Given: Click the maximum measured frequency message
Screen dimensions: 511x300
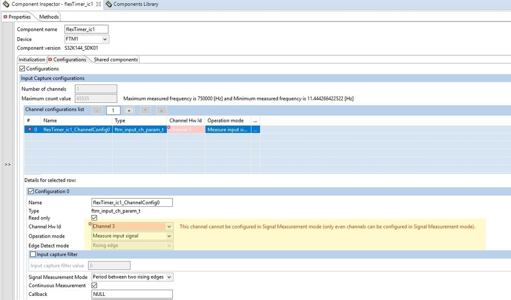Looking at the screenshot, I should [x=238, y=98].
